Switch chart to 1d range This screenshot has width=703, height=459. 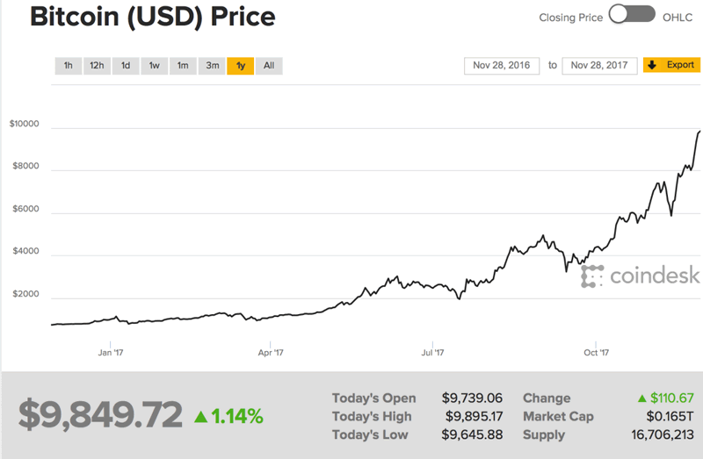pyautogui.click(x=126, y=66)
